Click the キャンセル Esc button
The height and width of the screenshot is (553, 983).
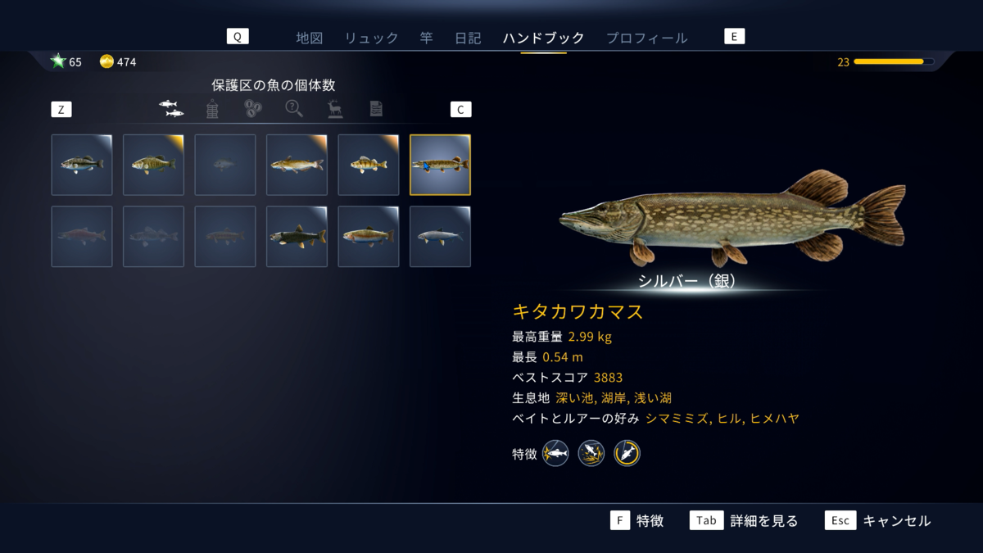click(x=878, y=520)
